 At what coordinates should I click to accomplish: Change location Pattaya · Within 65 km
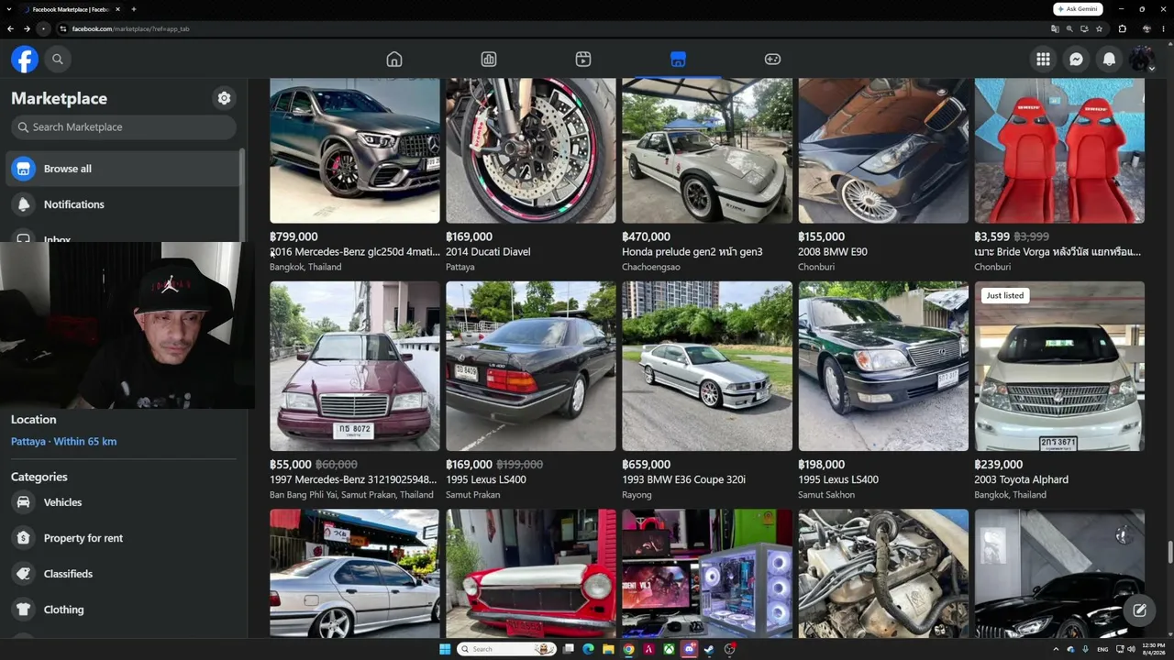click(x=63, y=442)
